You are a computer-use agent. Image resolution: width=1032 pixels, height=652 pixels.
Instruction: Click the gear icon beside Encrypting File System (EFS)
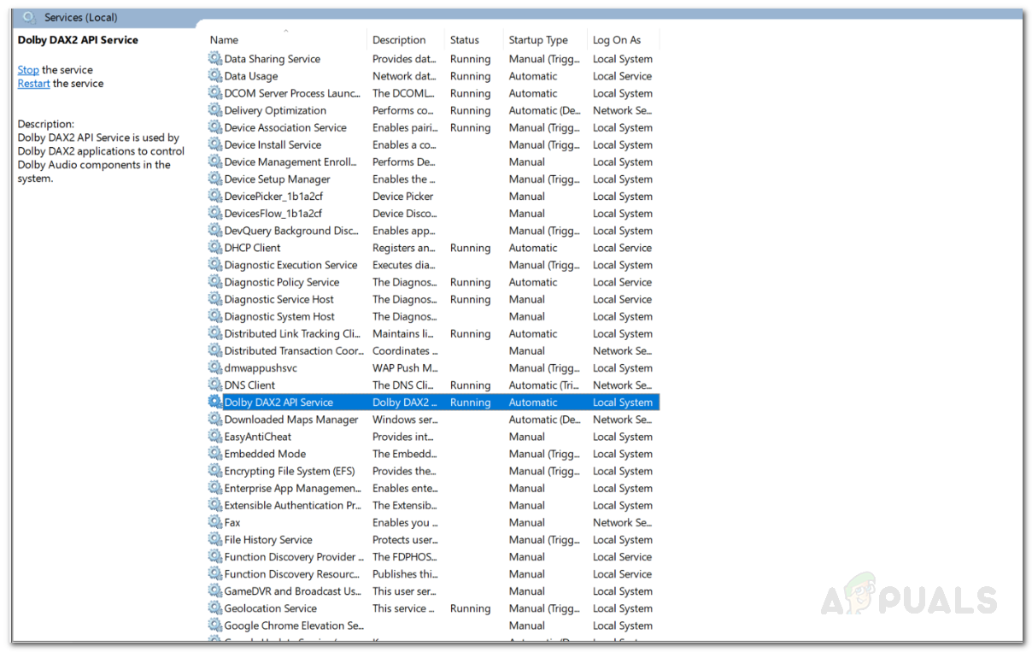[215, 471]
